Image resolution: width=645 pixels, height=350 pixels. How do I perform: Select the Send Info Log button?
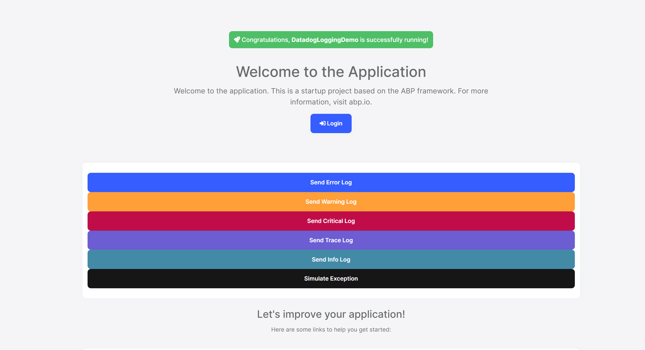tap(331, 259)
